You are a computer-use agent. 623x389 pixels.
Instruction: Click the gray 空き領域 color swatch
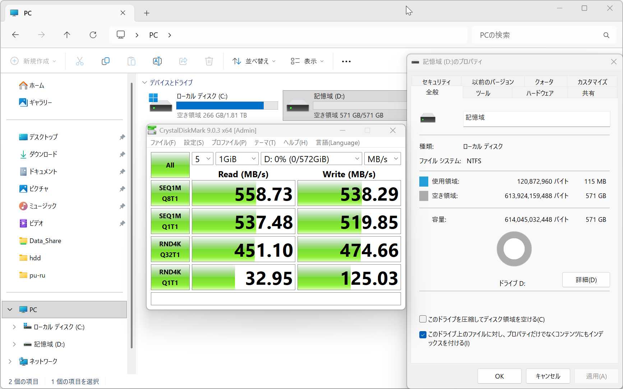424,196
